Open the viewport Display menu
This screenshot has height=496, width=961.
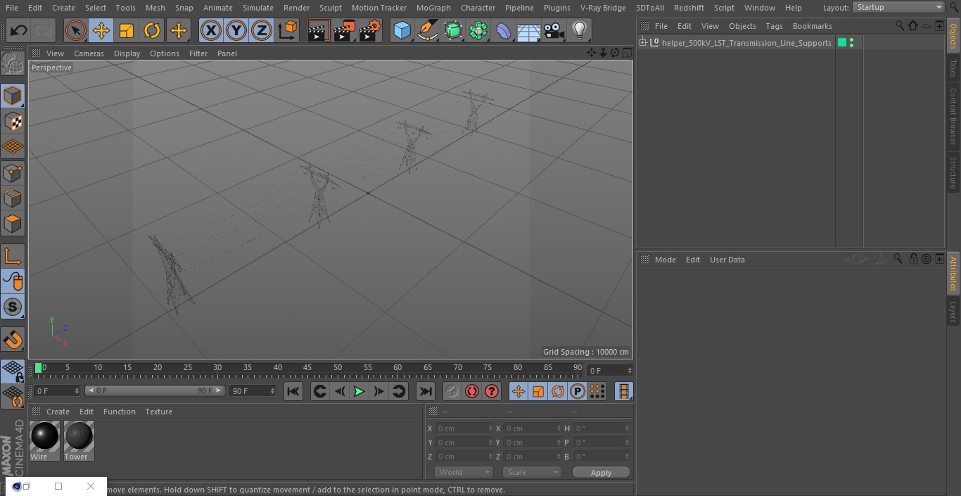click(x=127, y=53)
